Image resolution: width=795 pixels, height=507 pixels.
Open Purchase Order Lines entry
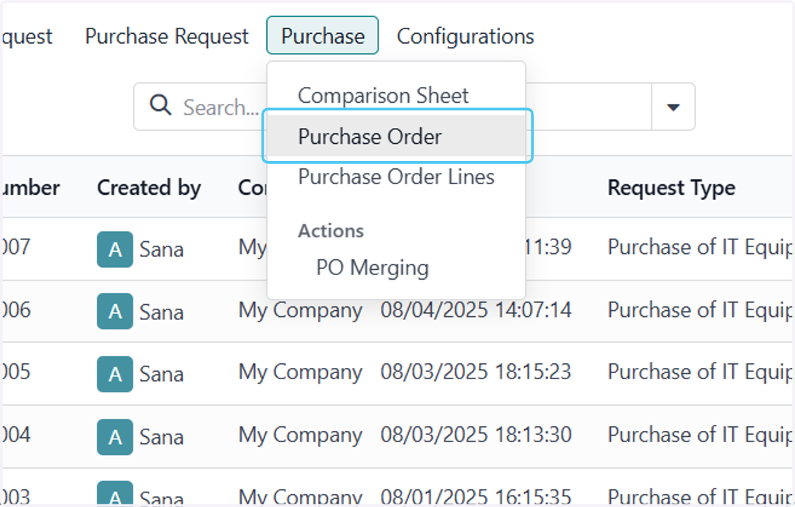point(396,177)
